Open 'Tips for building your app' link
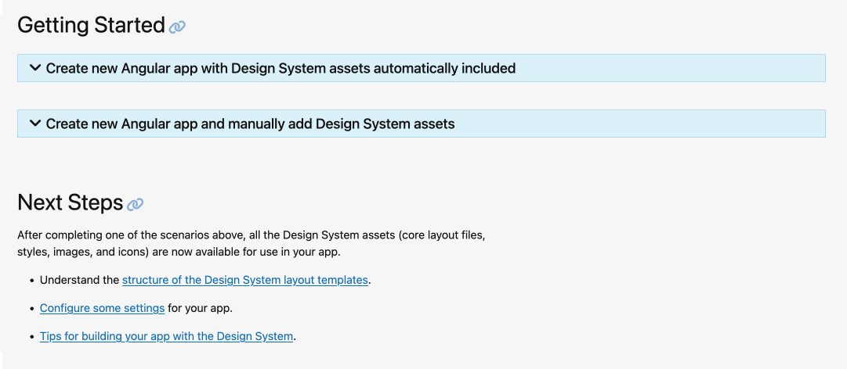847x369 pixels. pos(166,336)
